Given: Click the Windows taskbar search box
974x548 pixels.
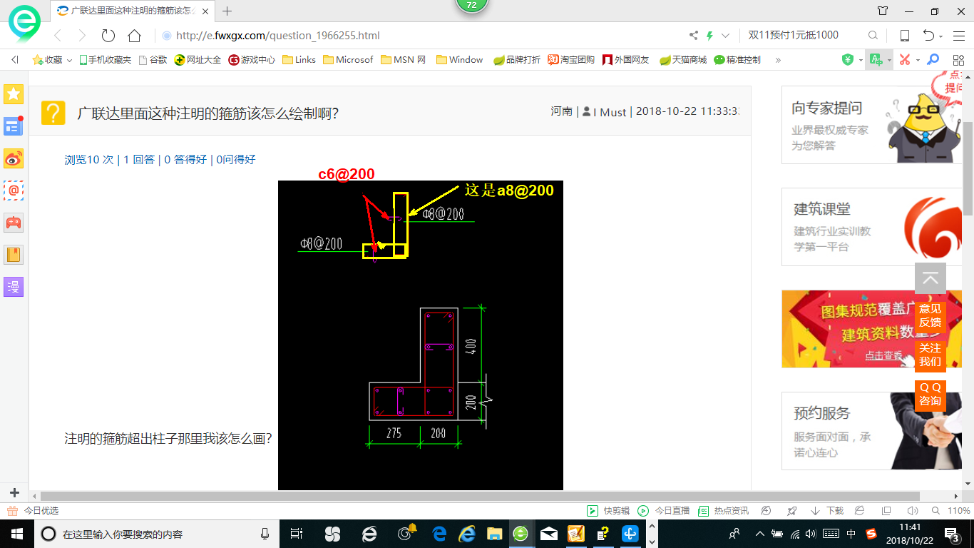Looking at the screenshot, I should (157, 534).
